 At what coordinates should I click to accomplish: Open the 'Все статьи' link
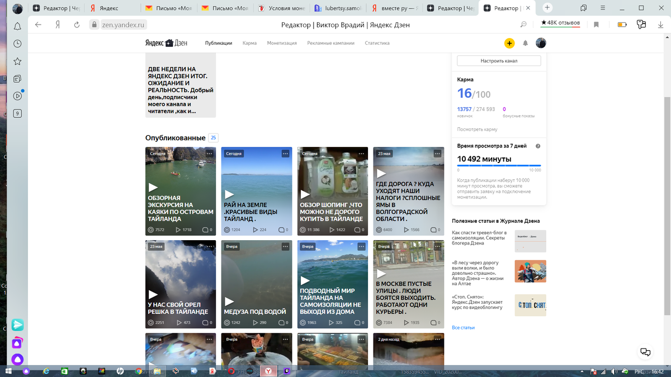click(463, 327)
